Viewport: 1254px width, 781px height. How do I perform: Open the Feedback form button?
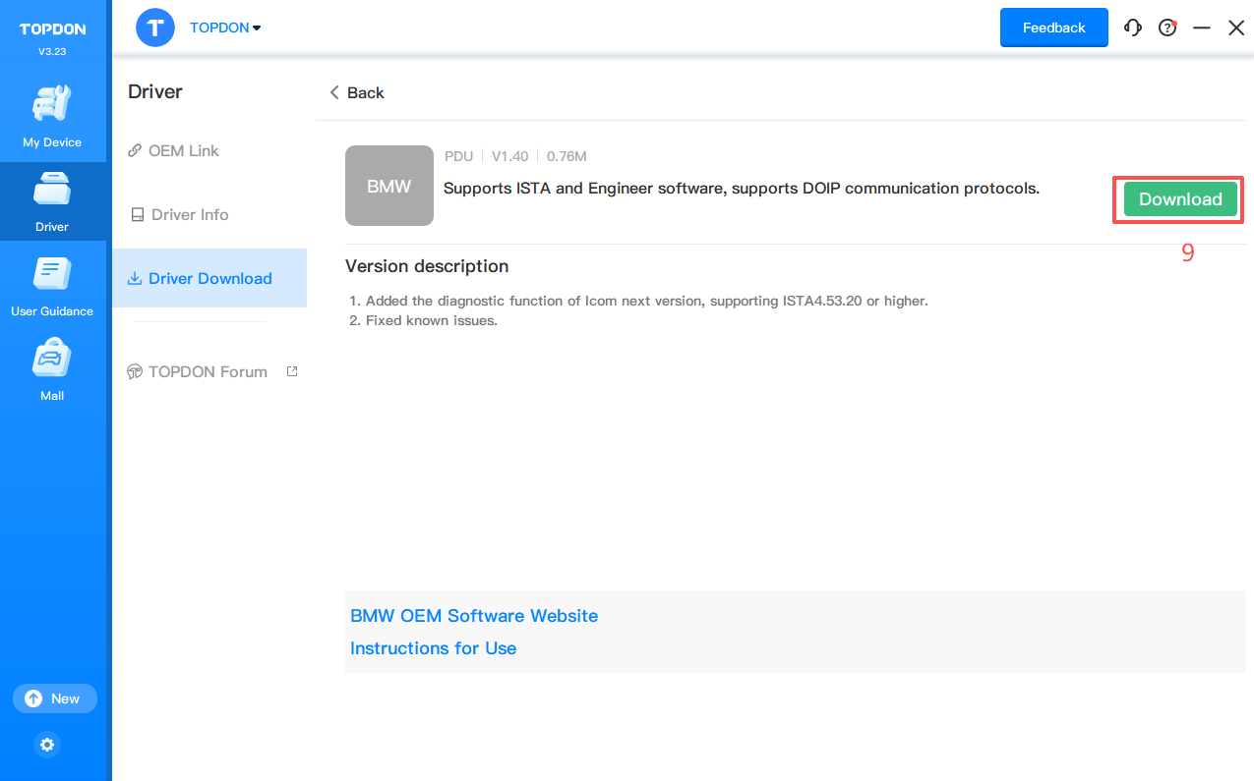1053,28
